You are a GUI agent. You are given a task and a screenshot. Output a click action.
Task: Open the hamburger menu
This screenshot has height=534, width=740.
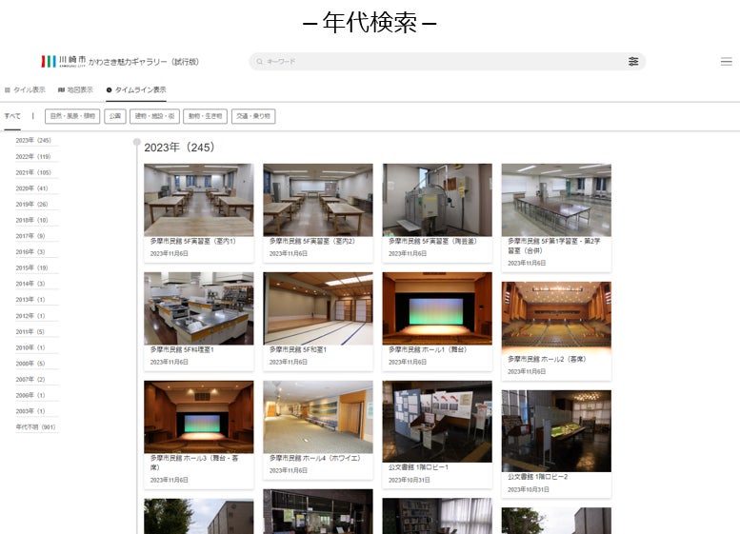pos(727,61)
